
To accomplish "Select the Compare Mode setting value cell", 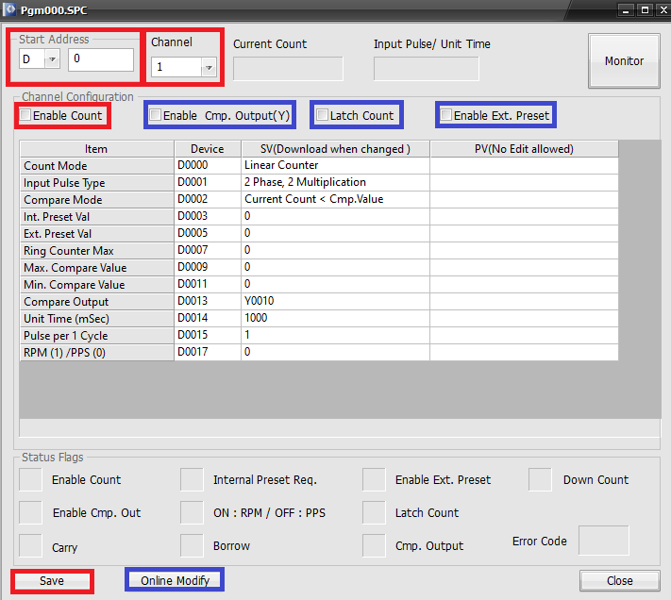I will (x=335, y=200).
